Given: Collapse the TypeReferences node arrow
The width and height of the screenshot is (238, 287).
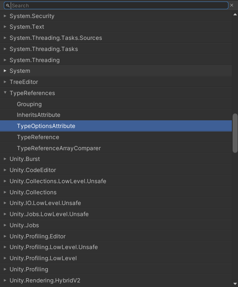Looking at the screenshot, I should pos(5,93).
